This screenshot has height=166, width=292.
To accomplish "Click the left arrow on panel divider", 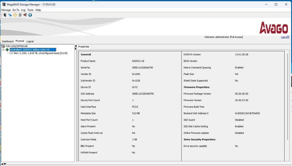I will coord(76,46).
